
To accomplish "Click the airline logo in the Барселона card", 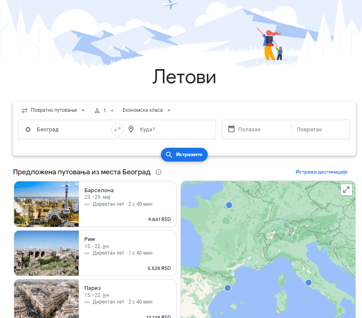I will pyautogui.click(x=87, y=204).
